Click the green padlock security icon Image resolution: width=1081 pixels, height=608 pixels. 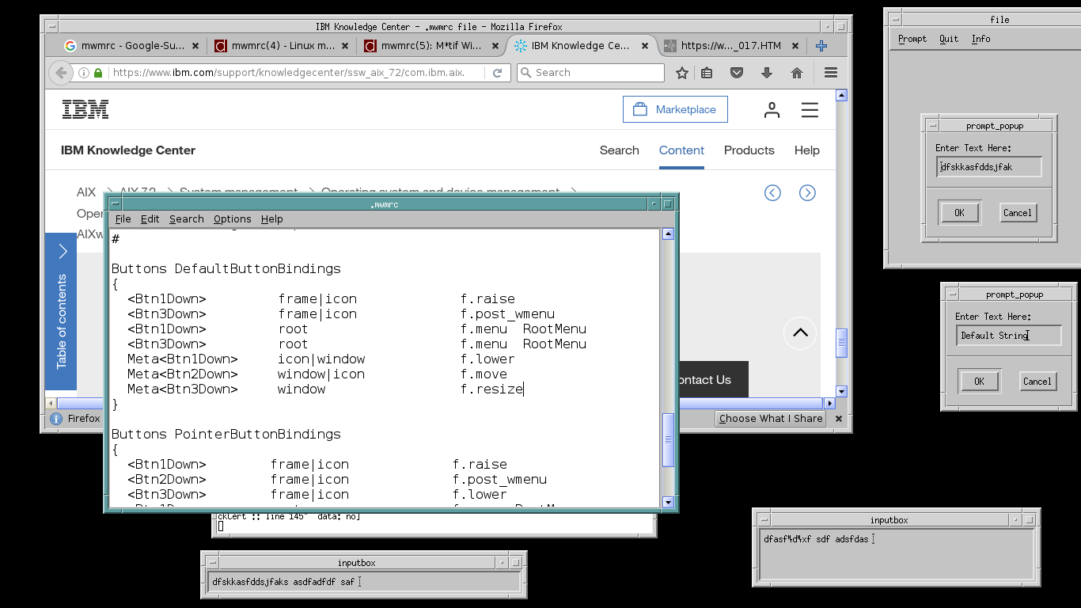(98, 73)
